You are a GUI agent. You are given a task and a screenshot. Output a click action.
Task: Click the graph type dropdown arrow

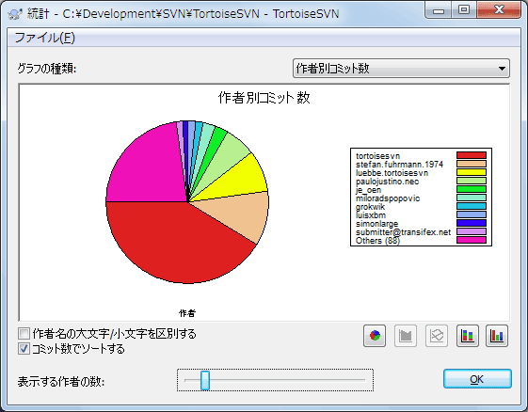click(x=502, y=69)
